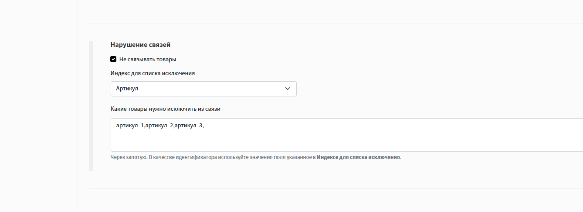583x212 pixels.
Task: Place cursor on "артикул_1" in the text area
Action: (130, 126)
